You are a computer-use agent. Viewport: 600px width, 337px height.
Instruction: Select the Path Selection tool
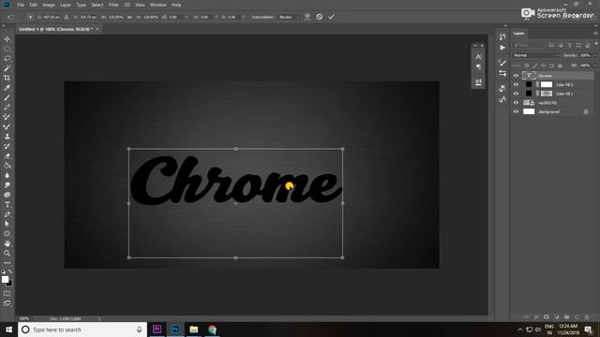point(7,224)
